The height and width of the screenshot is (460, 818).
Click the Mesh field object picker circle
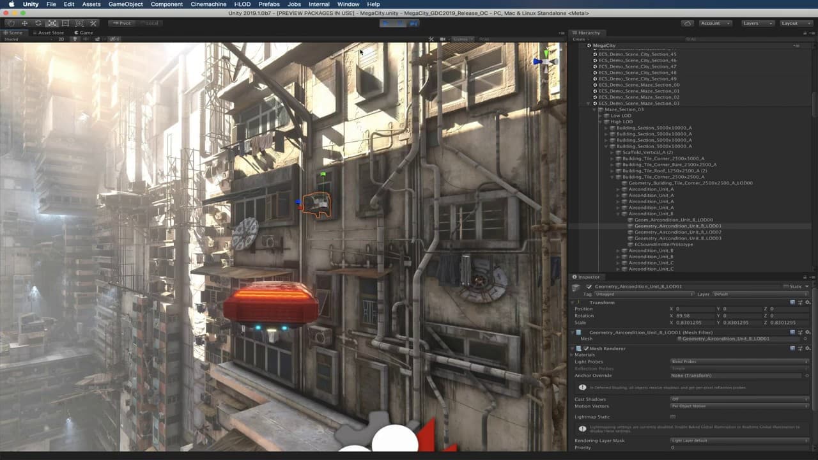(806, 339)
